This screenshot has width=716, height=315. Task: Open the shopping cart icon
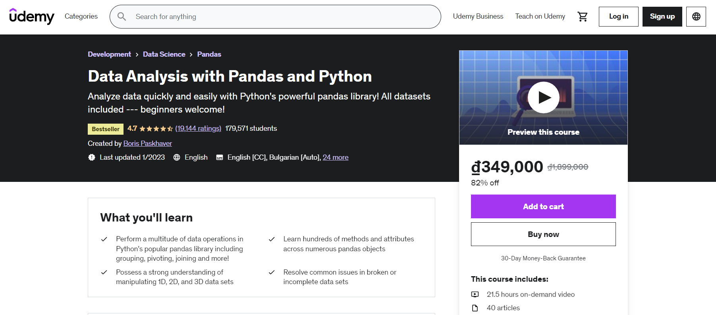[583, 17]
